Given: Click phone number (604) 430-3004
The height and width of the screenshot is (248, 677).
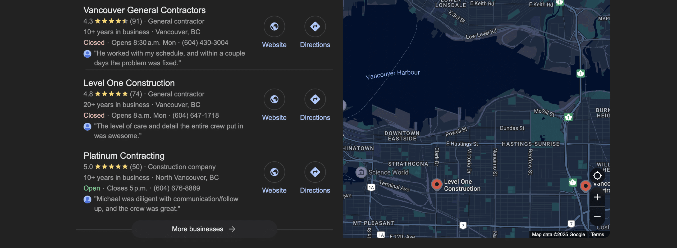Looking at the screenshot, I should pyautogui.click(x=205, y=43).
